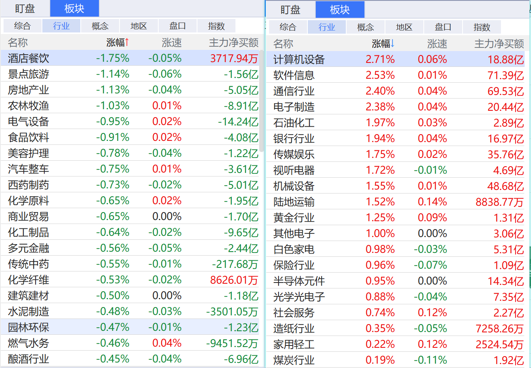Open 盘口 tab in the 计算机设备 panel
The width and height of the screenshot is (531, 368).
(443, 27)
